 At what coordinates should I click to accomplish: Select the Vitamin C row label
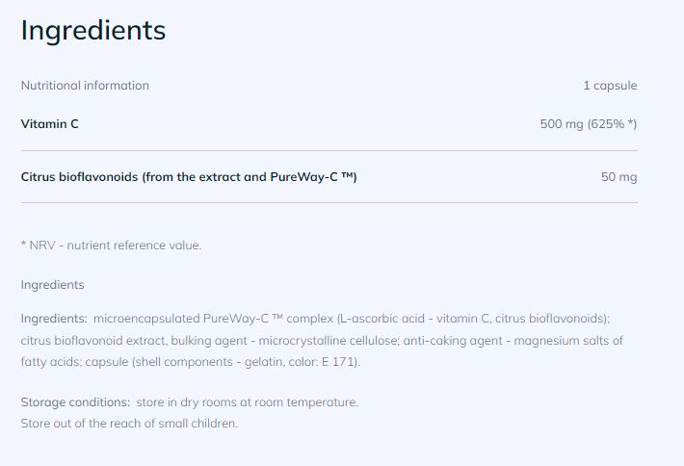pos(49,124)
